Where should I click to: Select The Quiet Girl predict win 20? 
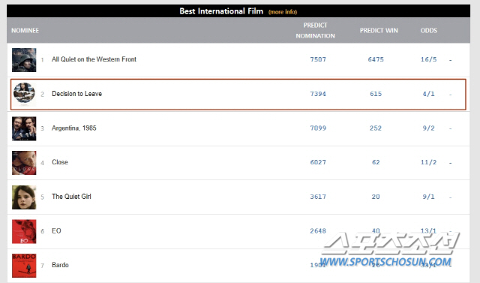coord(376,197)
